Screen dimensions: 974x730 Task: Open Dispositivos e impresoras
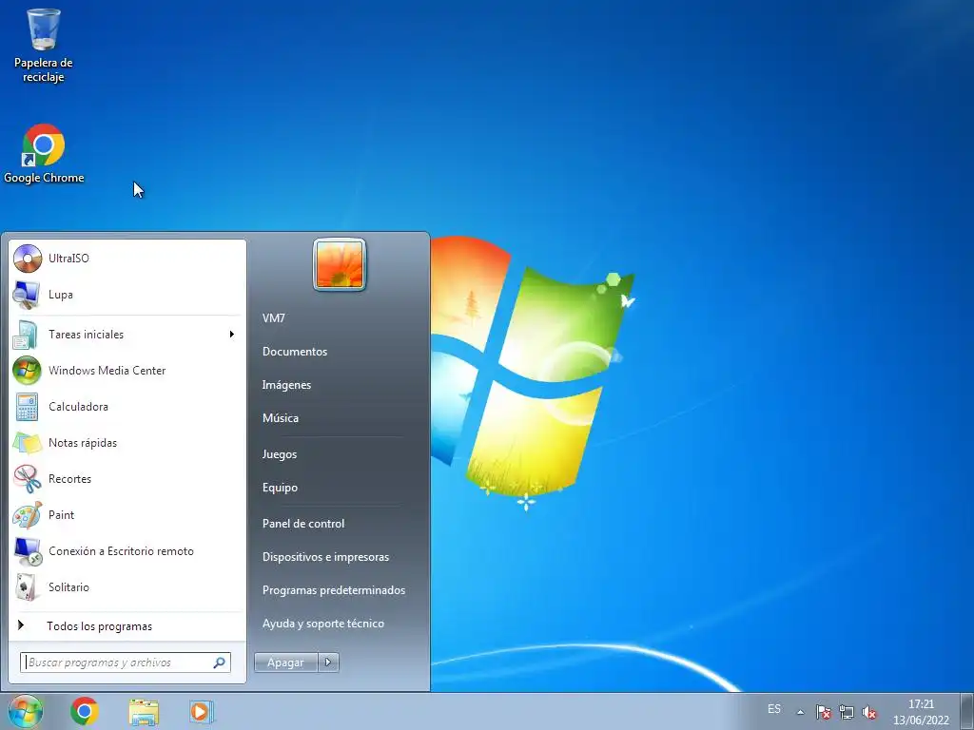pyautogui.click(x=325, y=557)
